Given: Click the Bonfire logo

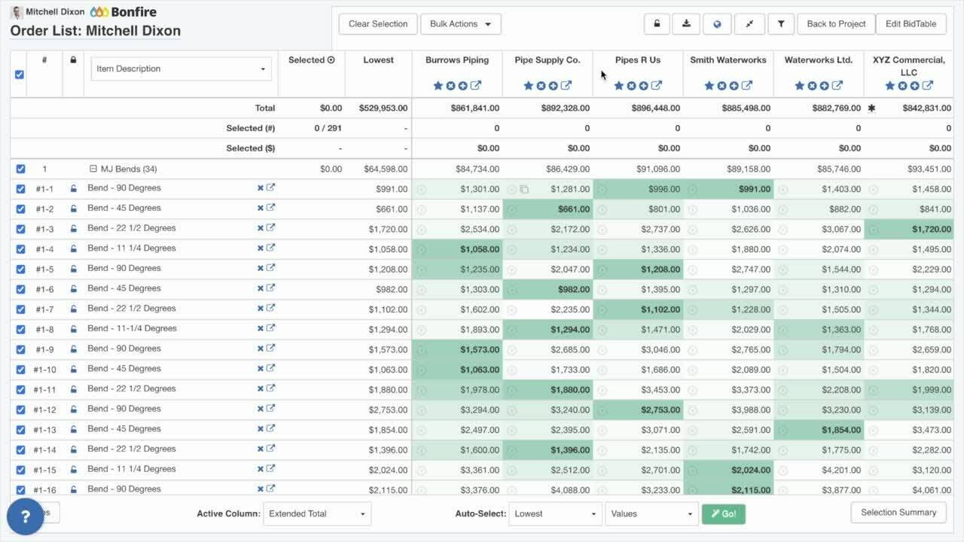Looking at the screenshot, I should 124,12.
